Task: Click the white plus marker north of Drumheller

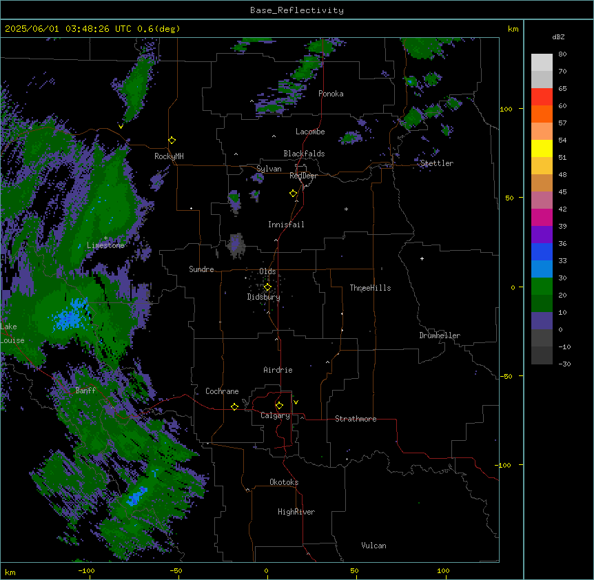Action: [x=422, y=258]
